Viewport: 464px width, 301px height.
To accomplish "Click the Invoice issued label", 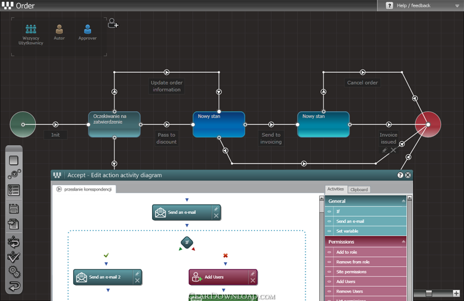I will click(389, 139).
